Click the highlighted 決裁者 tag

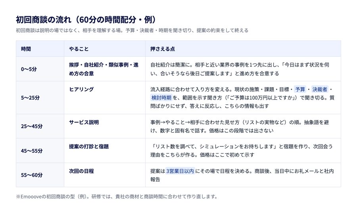[x=320, y=89]
